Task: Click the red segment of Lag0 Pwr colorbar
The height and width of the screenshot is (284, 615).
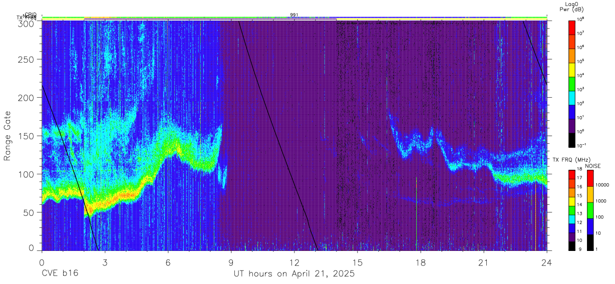Action: click(572, 27)
